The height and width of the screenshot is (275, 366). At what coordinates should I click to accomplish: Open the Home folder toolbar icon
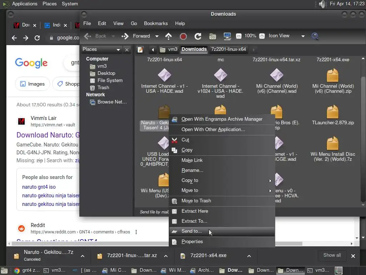click(213, 36)
